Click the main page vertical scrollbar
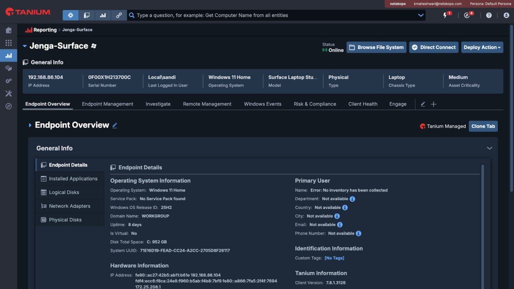Screen dimensions: 514x289 pyautogui.click(x=511, y=108)
